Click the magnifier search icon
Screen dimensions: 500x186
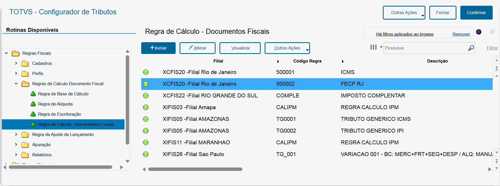tap(471, 48)
